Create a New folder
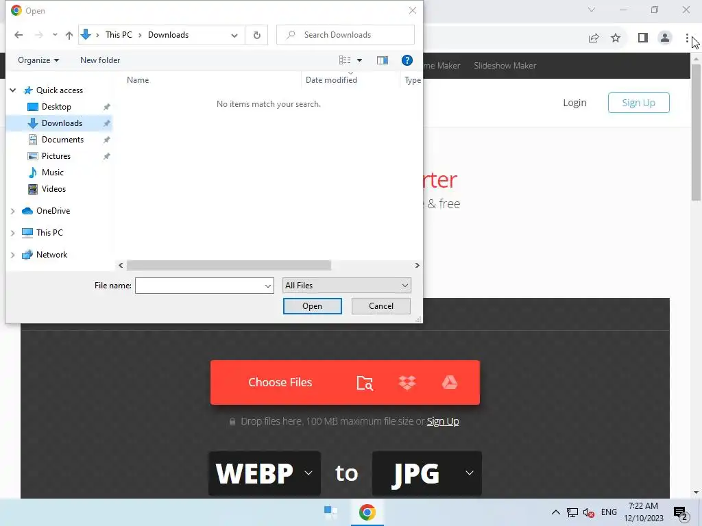This screenshot has width=702, height=526. (x=100, y=60)
